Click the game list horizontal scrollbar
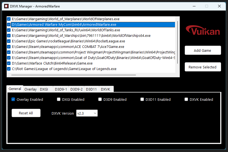The height and width of the screenshot is (152, 228). (74, 75)
